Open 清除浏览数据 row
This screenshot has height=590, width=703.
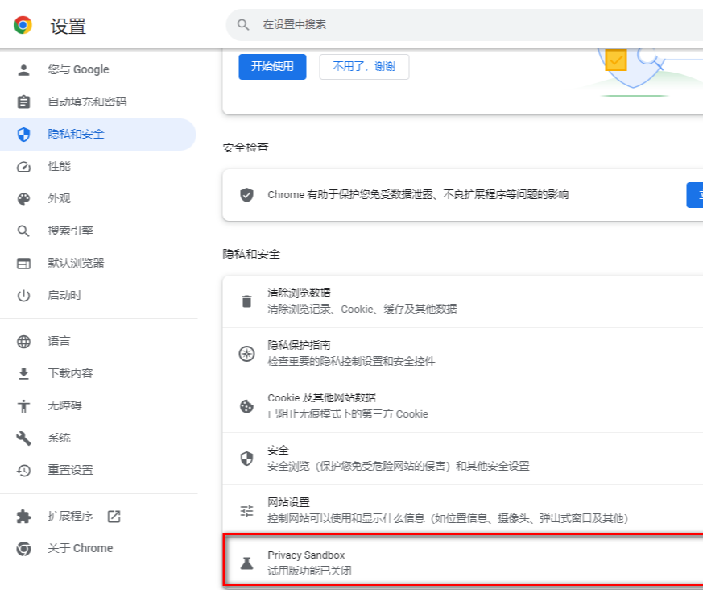click(x=463, y=301)
